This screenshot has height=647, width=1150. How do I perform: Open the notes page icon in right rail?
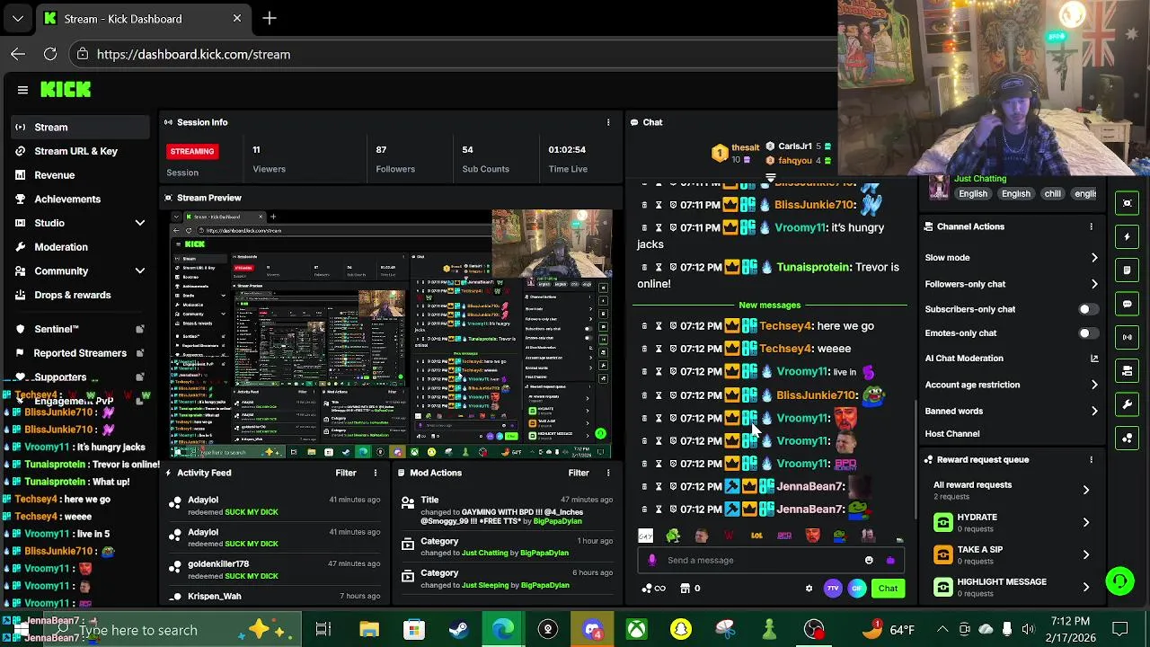1128,270
